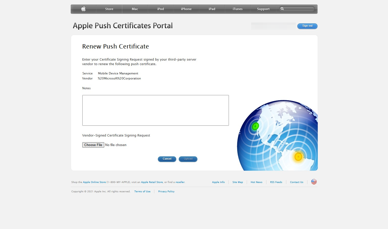Open the Privacy Policy link

(166, 192)
